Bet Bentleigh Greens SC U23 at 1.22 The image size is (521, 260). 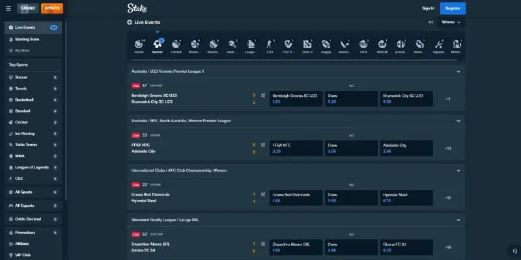coord(296,99)
